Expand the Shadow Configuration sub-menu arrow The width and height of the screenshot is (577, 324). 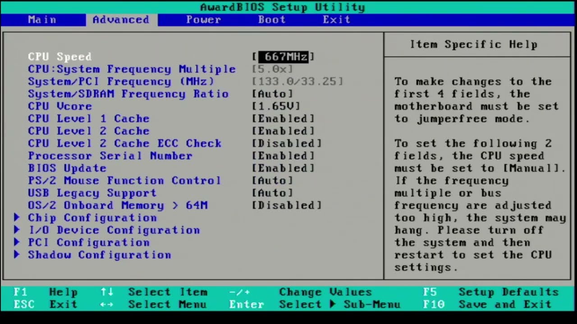point(17,255)
